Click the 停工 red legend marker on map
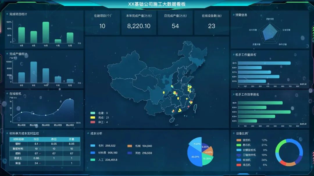Viewport: 314px width, 176px height. [x=93, y=122]
